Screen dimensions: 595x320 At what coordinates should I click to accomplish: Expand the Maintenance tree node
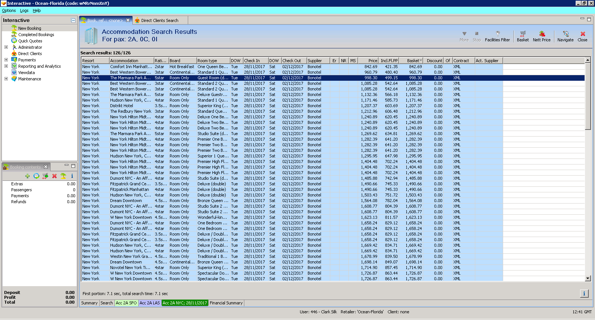[x=6, y=79]
